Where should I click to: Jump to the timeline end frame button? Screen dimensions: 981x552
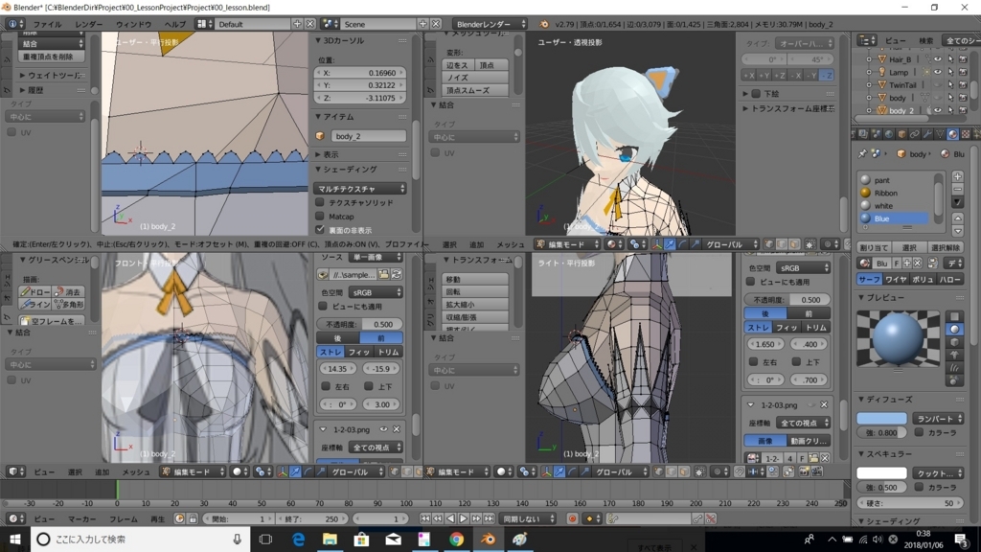(490, 518)
